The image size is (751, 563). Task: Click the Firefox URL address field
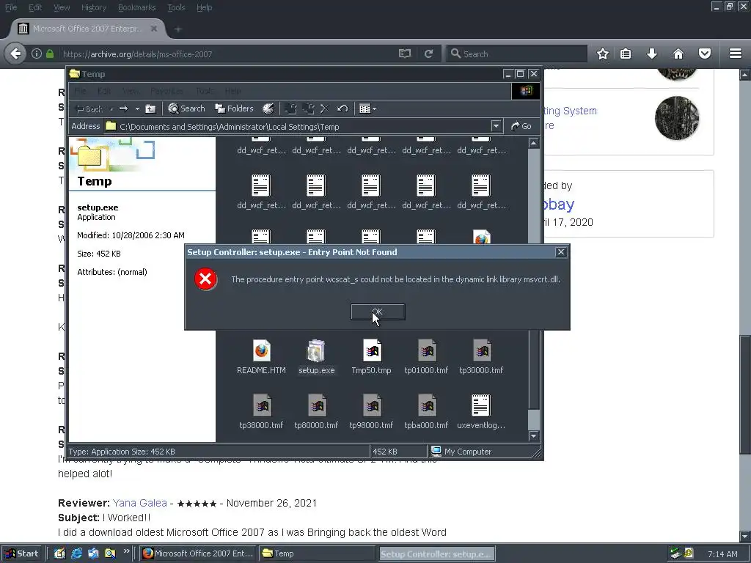[227, 54]
